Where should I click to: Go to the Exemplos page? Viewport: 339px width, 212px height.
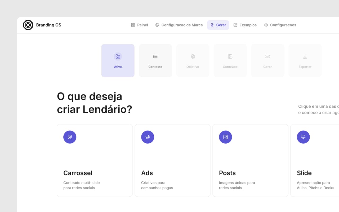coord(245,25)
